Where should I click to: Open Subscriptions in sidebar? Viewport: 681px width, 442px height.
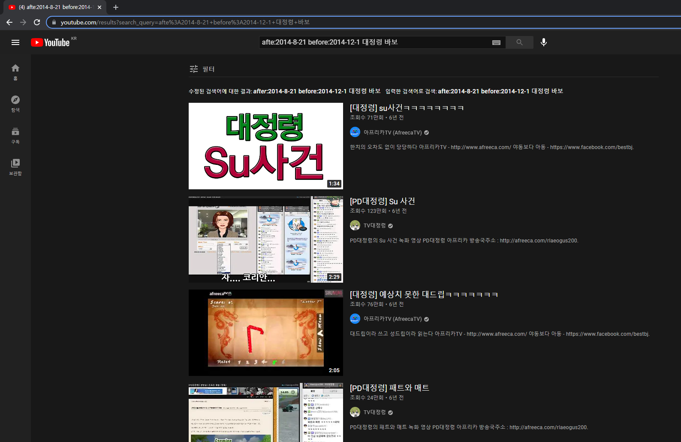coord(15,135)
